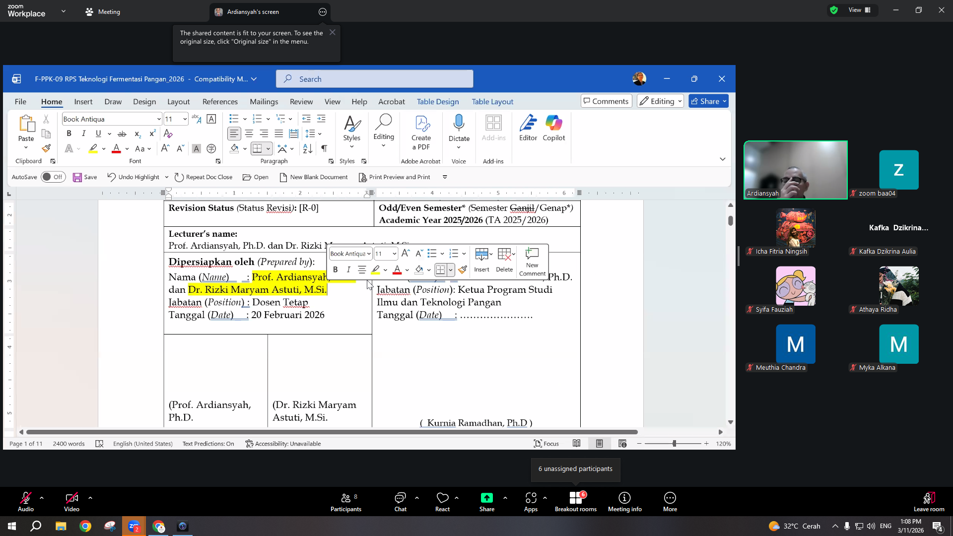Viewport: 953px width, 536px height.
Task: Click Save in the Quick Access Toolbar
Action: (85, 177)
